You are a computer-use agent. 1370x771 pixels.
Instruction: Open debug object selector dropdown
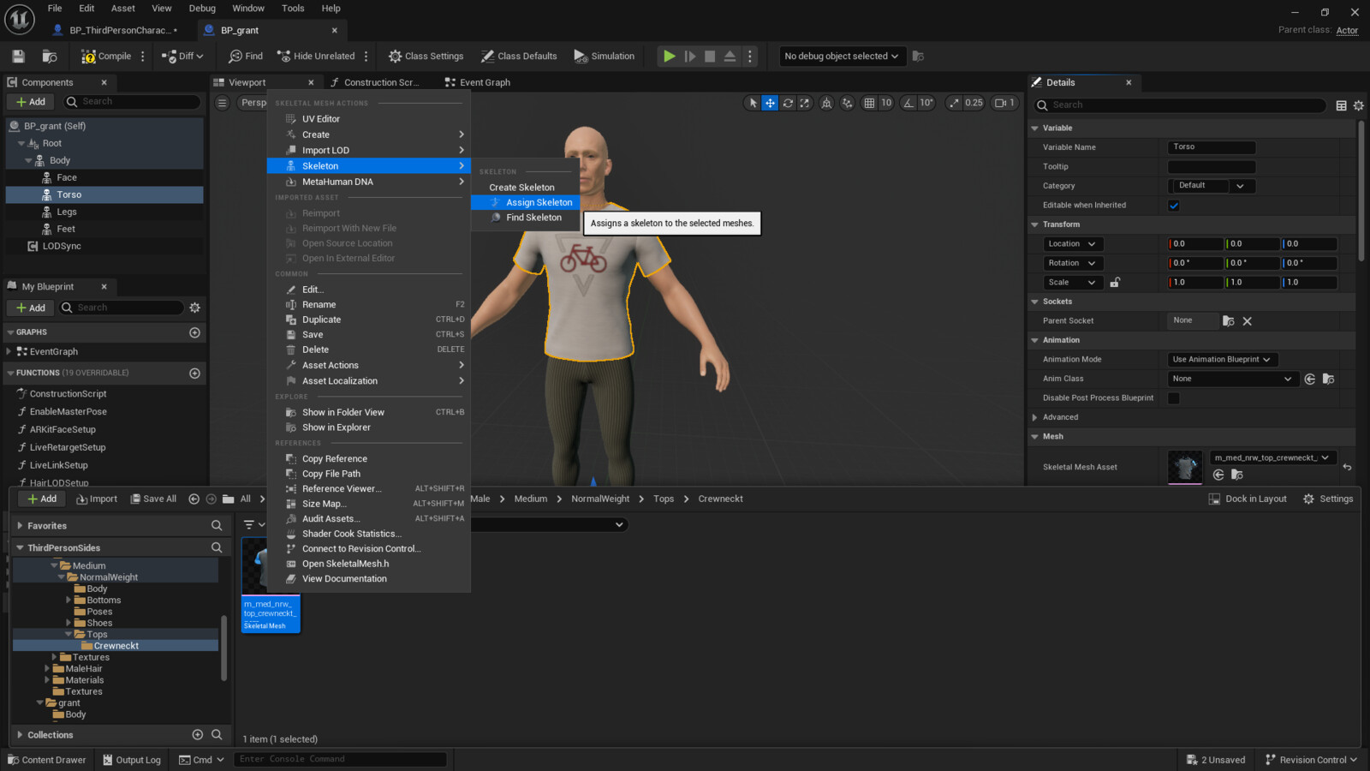(x=842, y=57)
